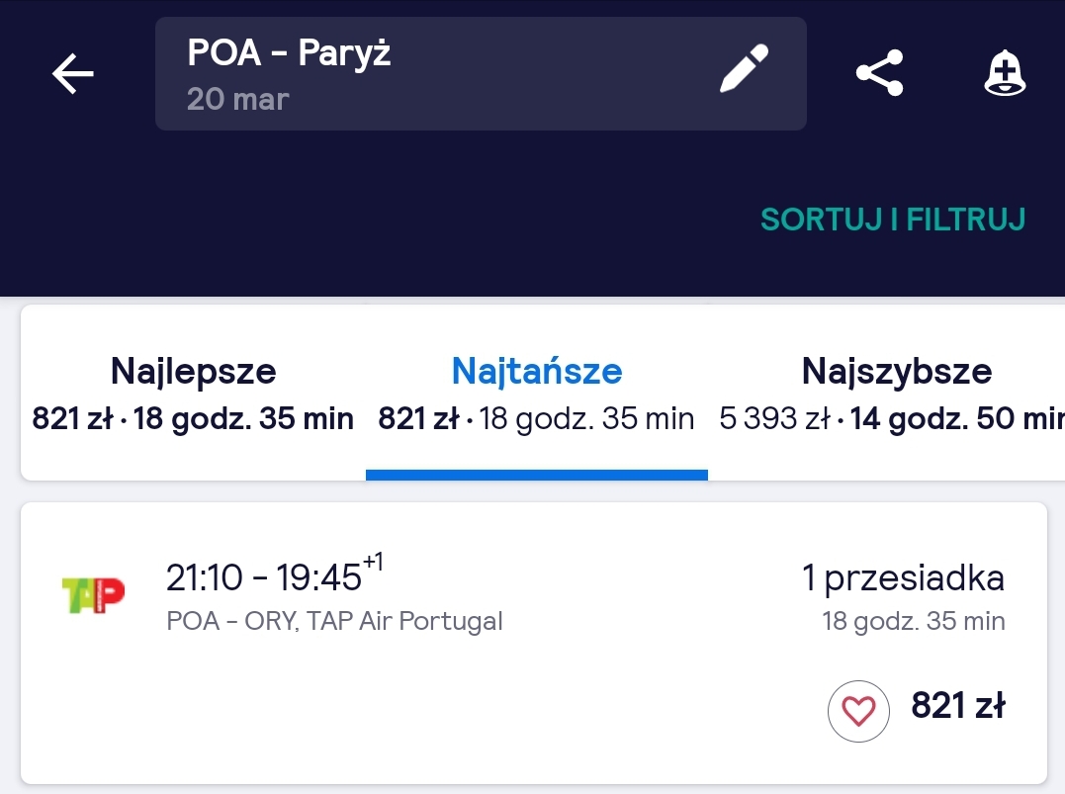This screenshot has height=794, width=1065.
Task: Open the share icon
Action: click(x=879, y=72)
